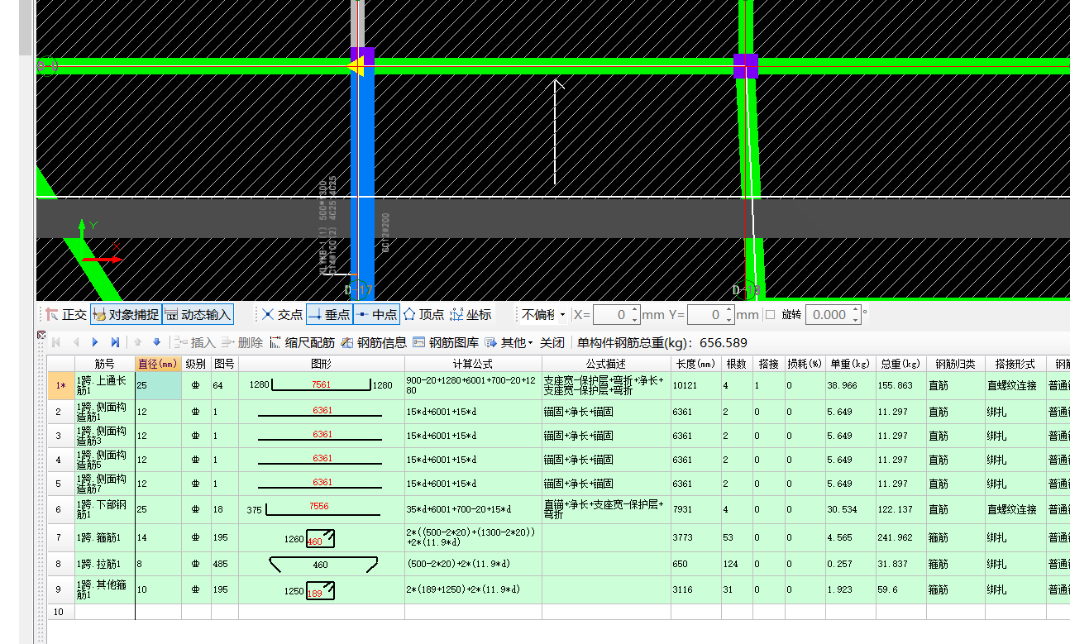This screenshot has height=644, width=1070.
Task: Toggle 动态输入 dynamic input
Action: point(198,315)
